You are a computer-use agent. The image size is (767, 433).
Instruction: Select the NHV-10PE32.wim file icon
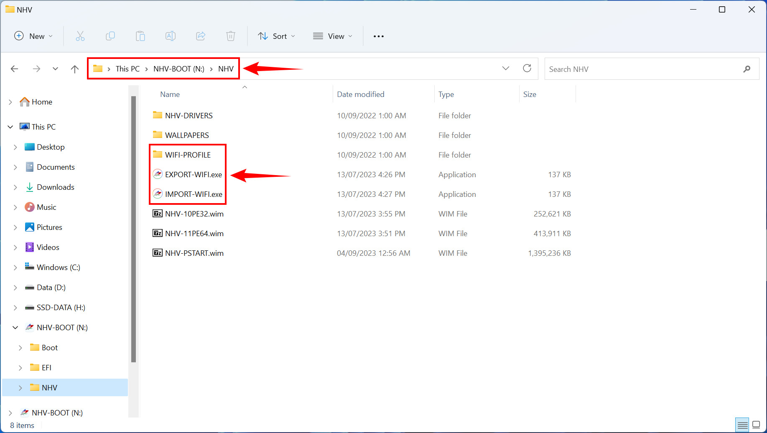pyautogui.click(x=158, y=214)
